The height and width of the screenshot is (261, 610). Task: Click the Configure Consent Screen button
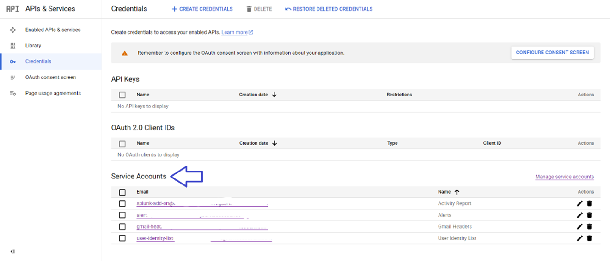[x=552, y=53]
